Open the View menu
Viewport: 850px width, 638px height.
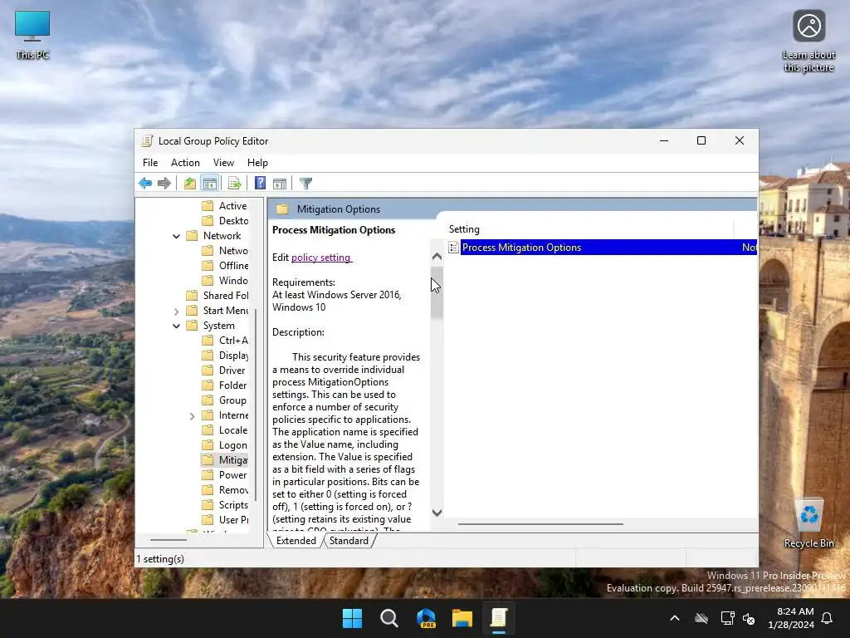pos(223,163)
